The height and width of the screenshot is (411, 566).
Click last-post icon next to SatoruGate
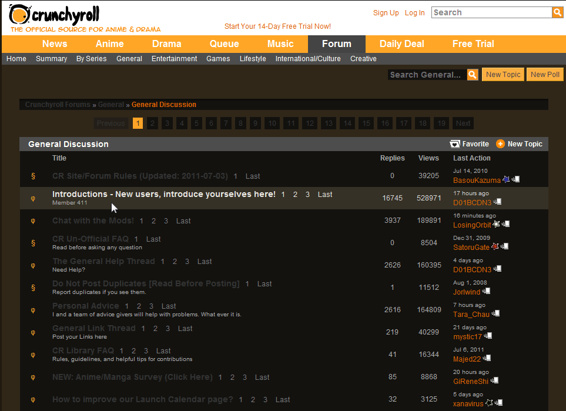pyautogui.click(x=505, y=246)
